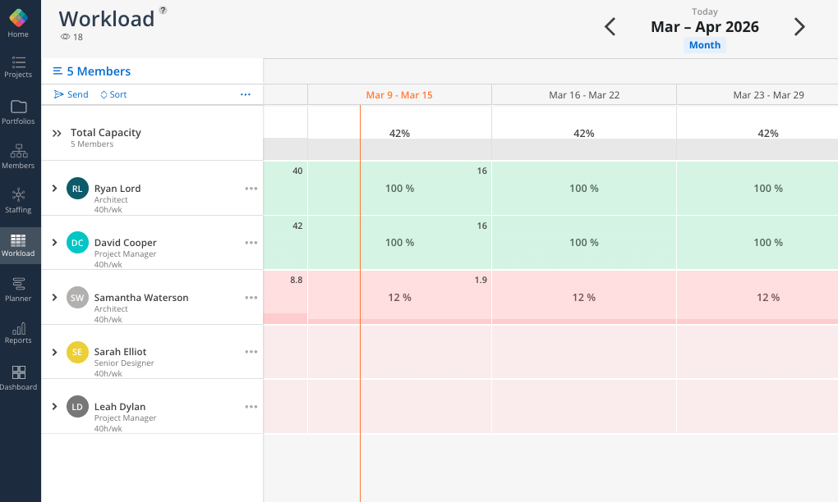Go to Portfolios in the sidebar
This screenshot has width=838, height=502.
pos(18,112)
